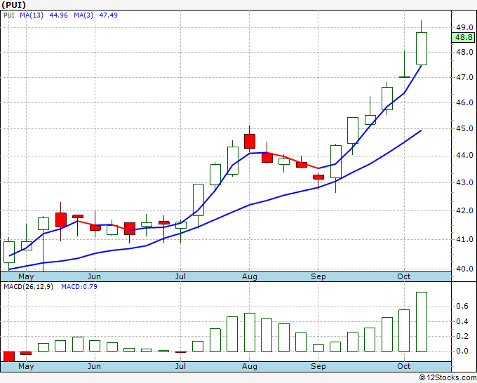The width and height of the screenshot is (477, 383).
Task: Click the Jun label below the MACD panel
Action: 94,366
